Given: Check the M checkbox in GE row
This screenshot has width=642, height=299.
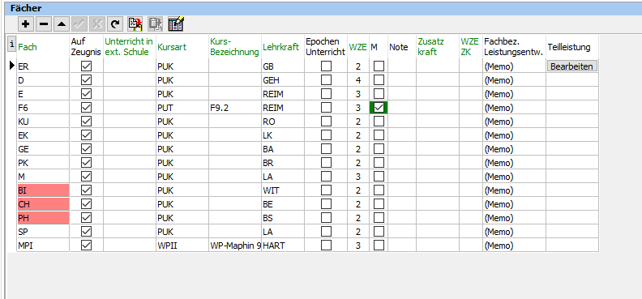Looking at the screenshot, I should (x=379, y=149).
